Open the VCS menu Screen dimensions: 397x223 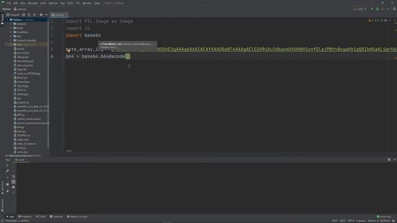point(78,3)
